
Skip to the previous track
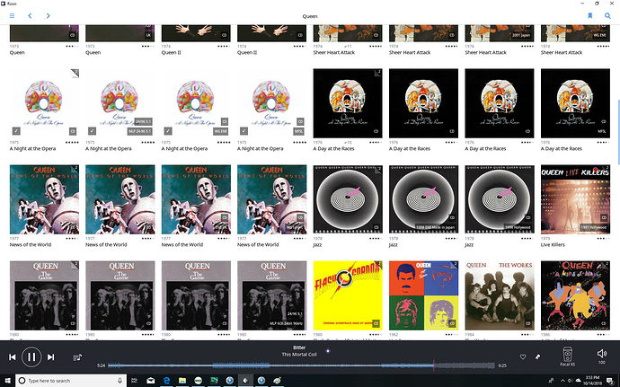pyautogui.click(x=13, y=357)
